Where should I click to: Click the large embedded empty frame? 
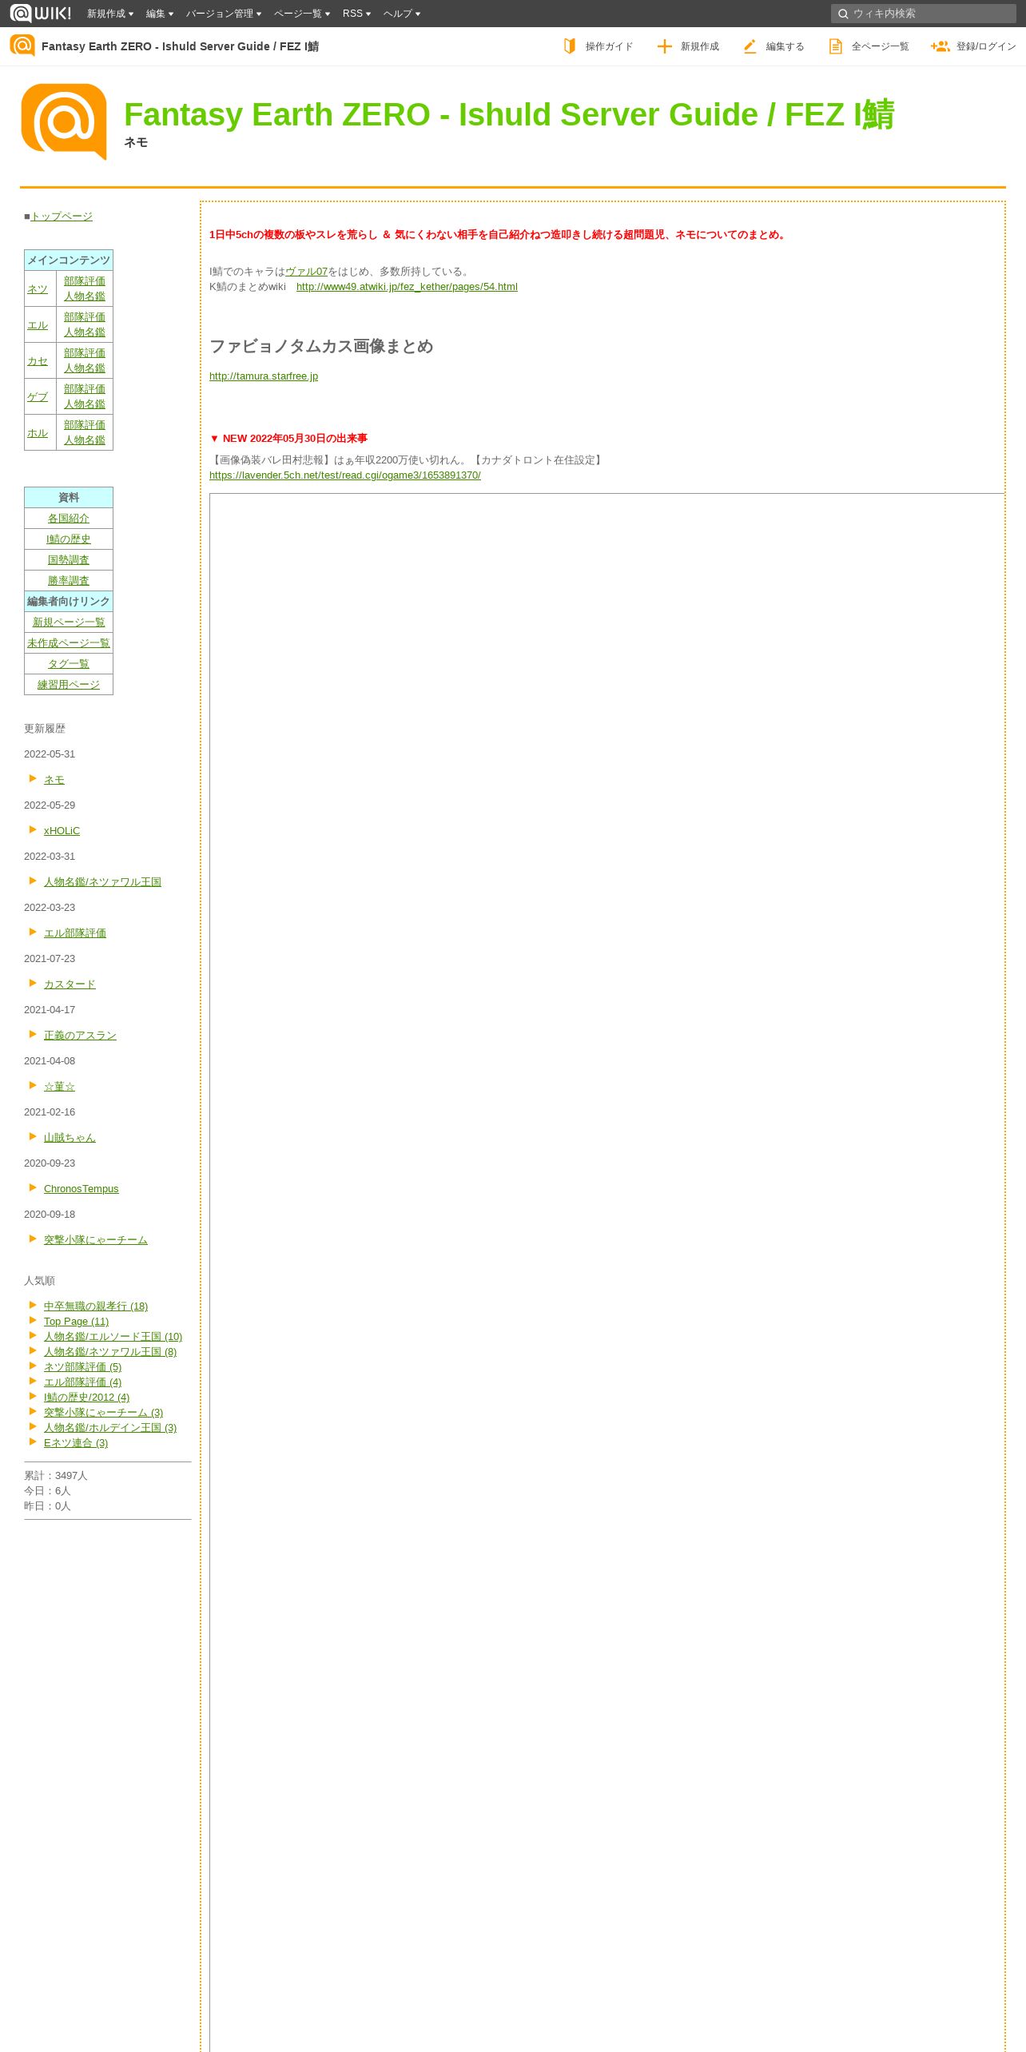point(606,1271)
